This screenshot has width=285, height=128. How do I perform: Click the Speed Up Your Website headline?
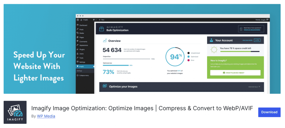39,66
